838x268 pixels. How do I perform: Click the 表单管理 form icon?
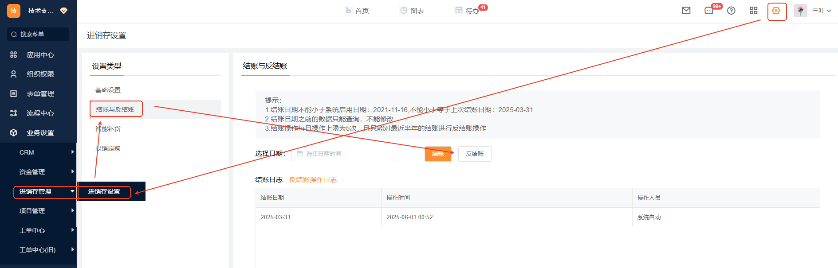[x=14, y=93]
